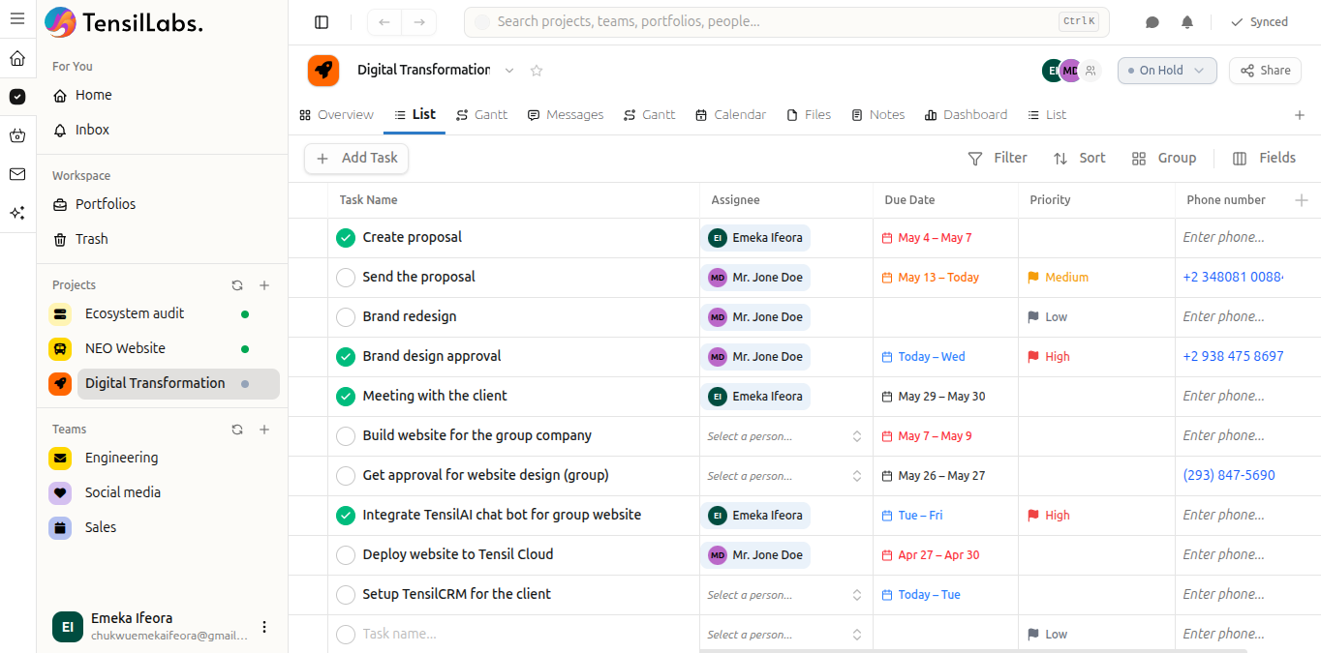Select a person for Get approval task

[785, 476]
